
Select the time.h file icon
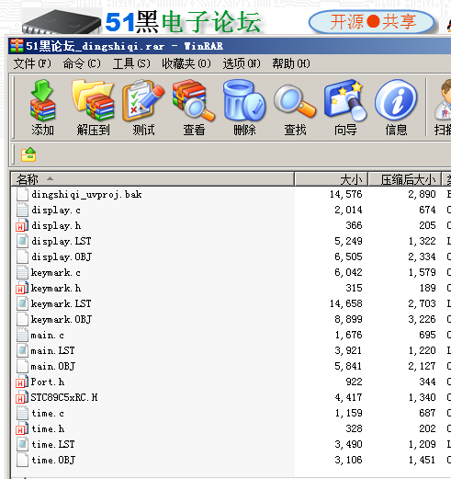[22, 429]
